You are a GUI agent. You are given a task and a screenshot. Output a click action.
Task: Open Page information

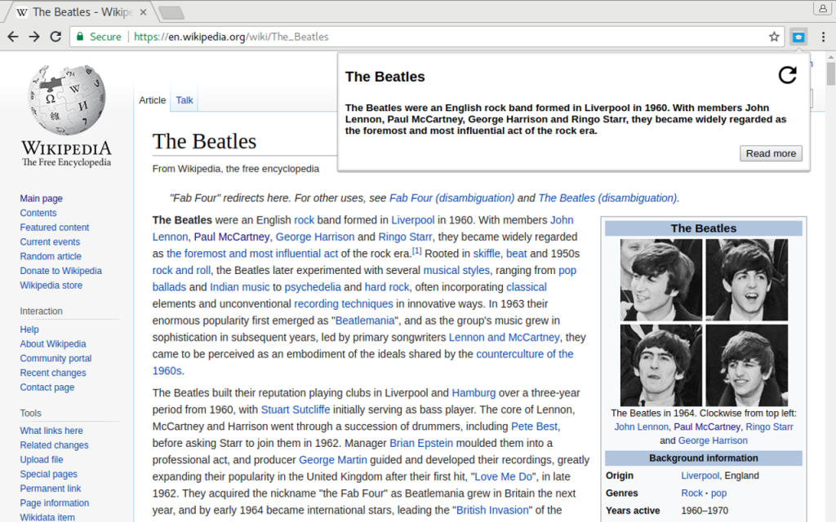tap(55, 502)
